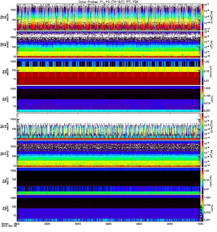Select the thc fff 64 scm3 spectrogram panel
Viewport: 217px width, 232px height.
click(109, 154)
